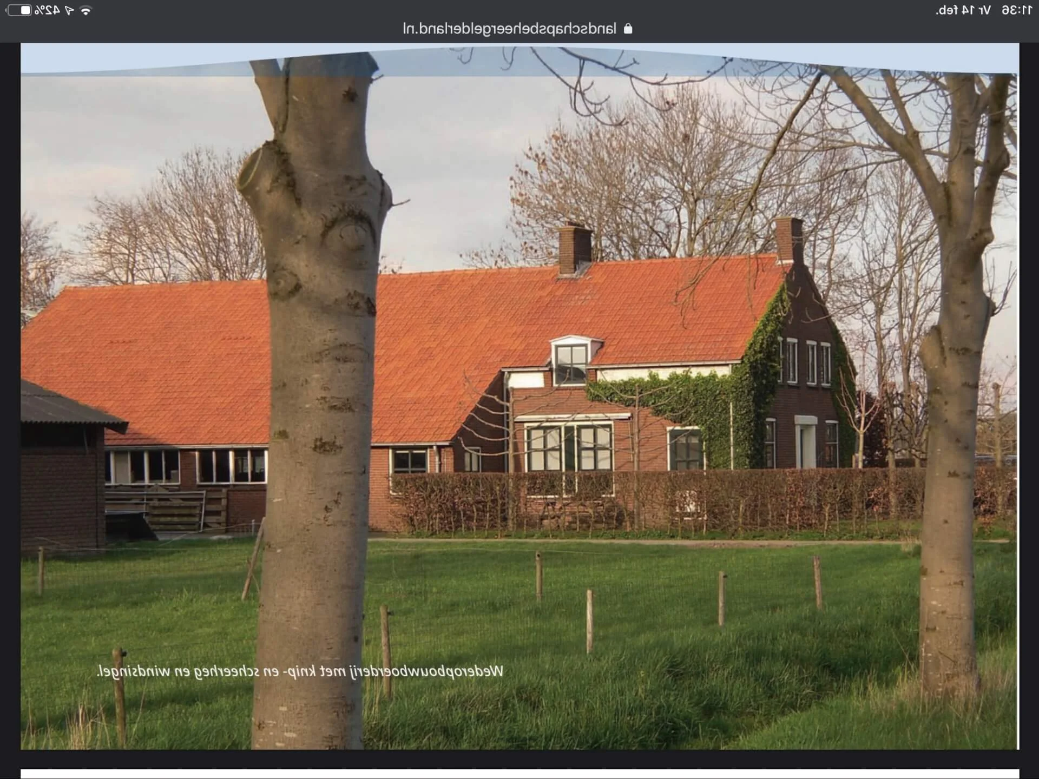Click the white page strip below photo

click(519, 774)
